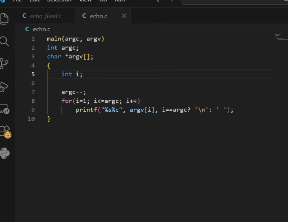Open the Remote Explorer icon
288x222 pixels.
(5, 109)
